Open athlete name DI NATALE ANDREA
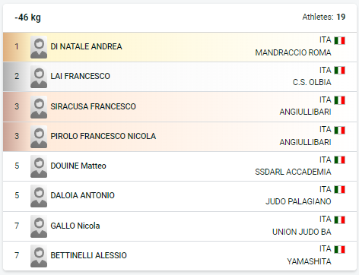Image resolution: width=359 pixels, height=275 pixels. 86,46
